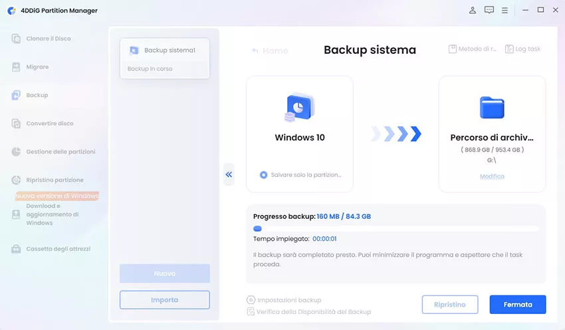Open Ripristino partizione
Viewport: 565px width, 330px height.
(55, 180)
